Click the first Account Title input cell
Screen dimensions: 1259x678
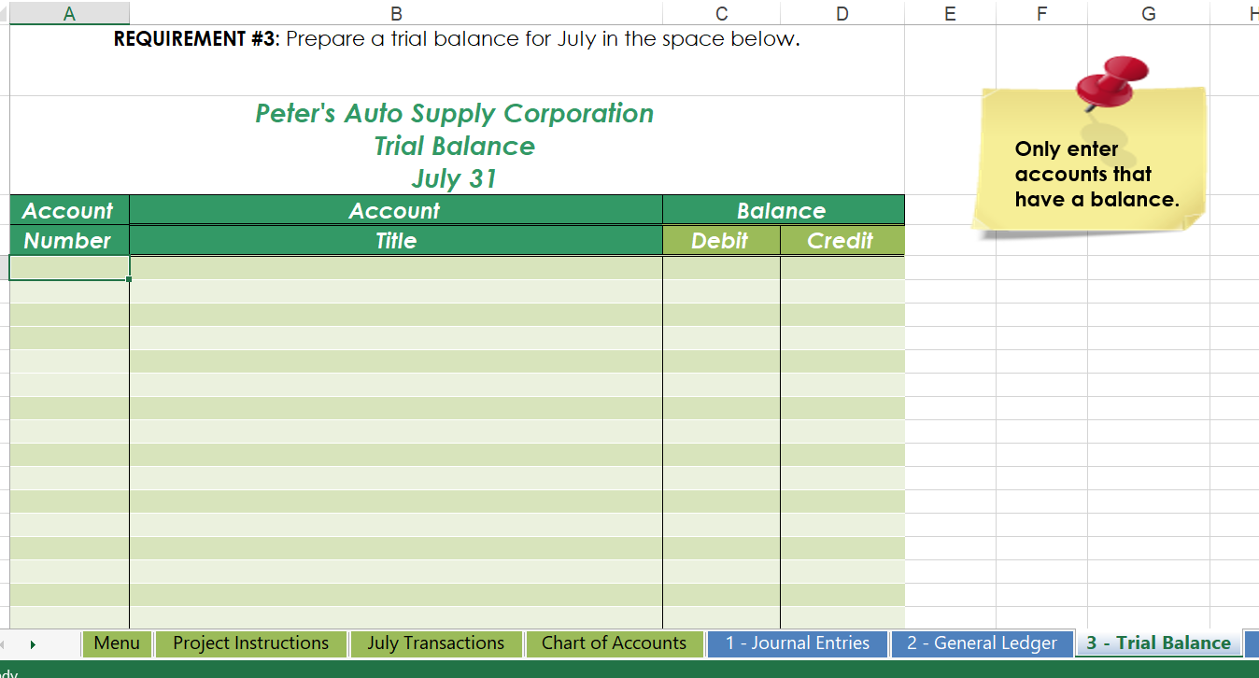click(x=396, y=267)
